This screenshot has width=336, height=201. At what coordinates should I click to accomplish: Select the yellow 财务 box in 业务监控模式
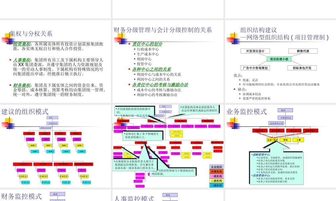[285, 140]
